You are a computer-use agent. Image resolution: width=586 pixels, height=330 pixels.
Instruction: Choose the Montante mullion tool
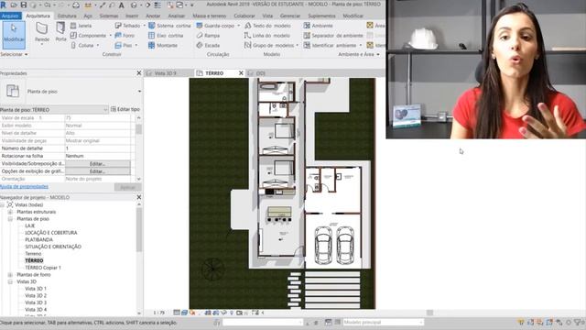coord(163,45)
